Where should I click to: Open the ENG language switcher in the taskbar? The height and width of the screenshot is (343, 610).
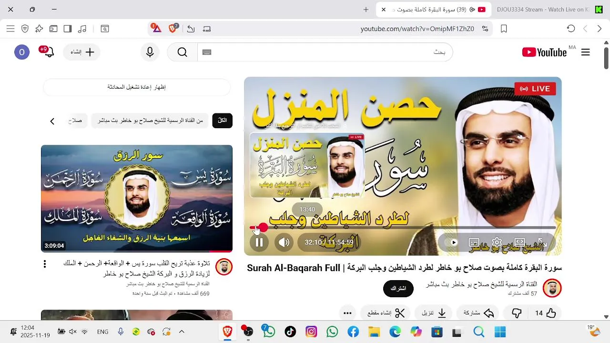102,332
